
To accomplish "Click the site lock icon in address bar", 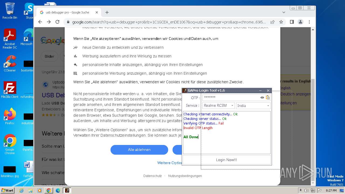I will pos(68,22).
